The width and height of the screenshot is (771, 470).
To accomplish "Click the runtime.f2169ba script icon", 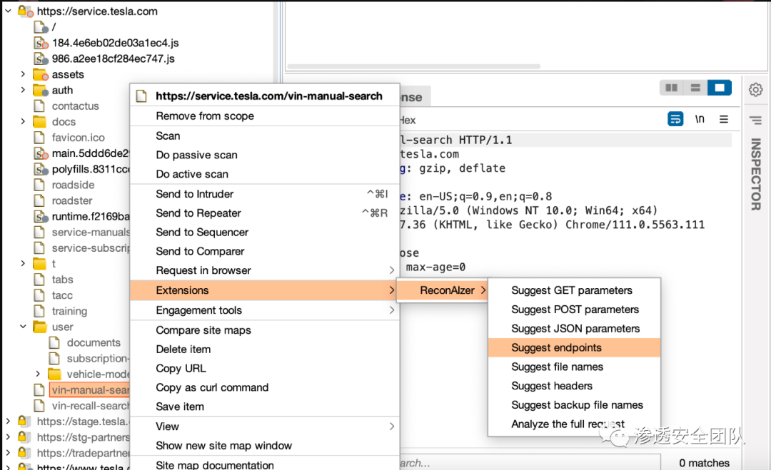I will pyautogui.click(x=41, y=217).
